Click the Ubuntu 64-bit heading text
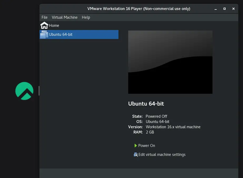Image resolution: width=243 pixels, height=178 pixels. pos(146,103)
